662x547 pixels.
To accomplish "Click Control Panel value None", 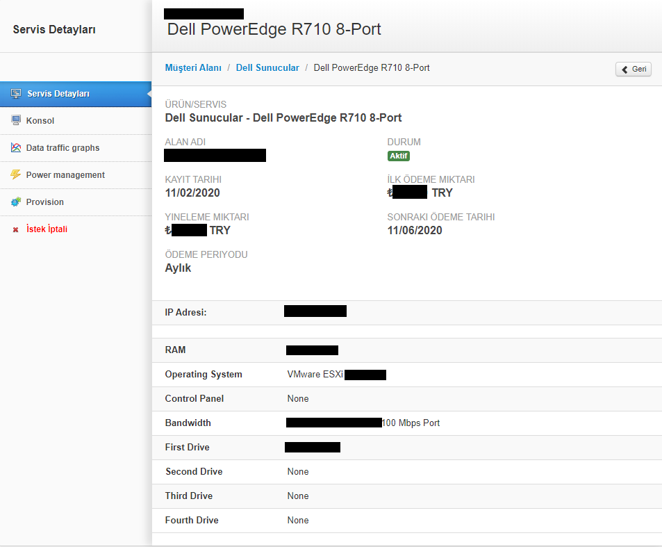I will pyautogui.click(x=297, y=399).
